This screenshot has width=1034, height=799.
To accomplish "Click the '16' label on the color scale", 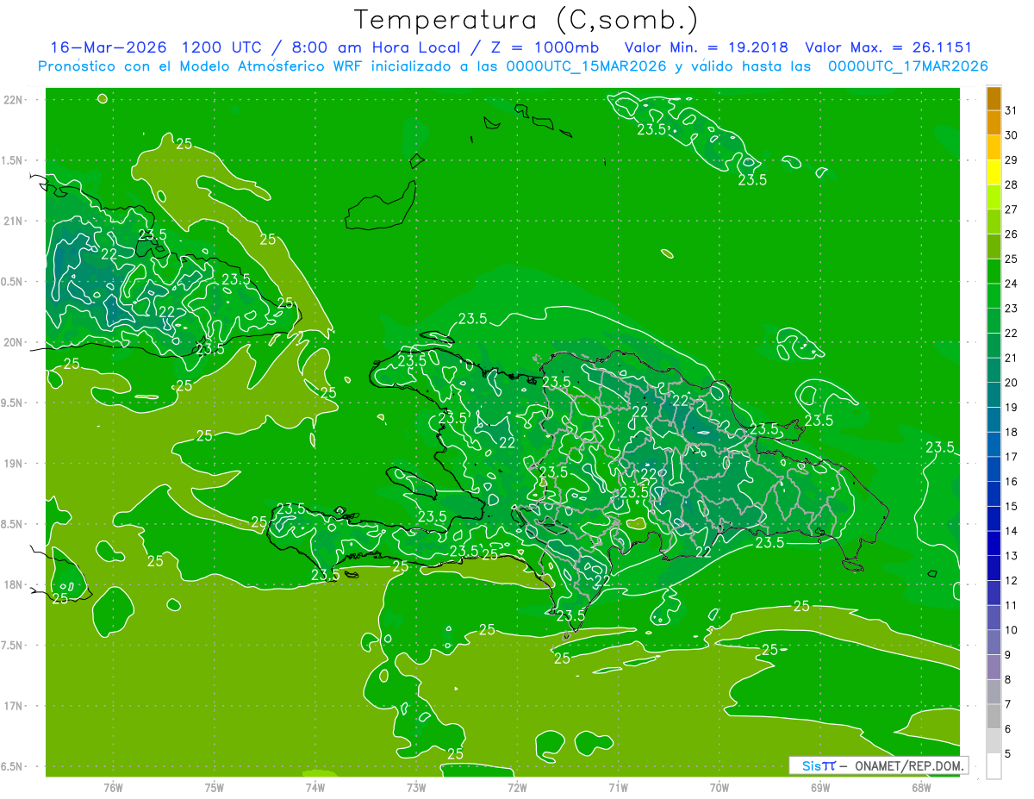I will pyautogui.click(x=1012, y=482).
